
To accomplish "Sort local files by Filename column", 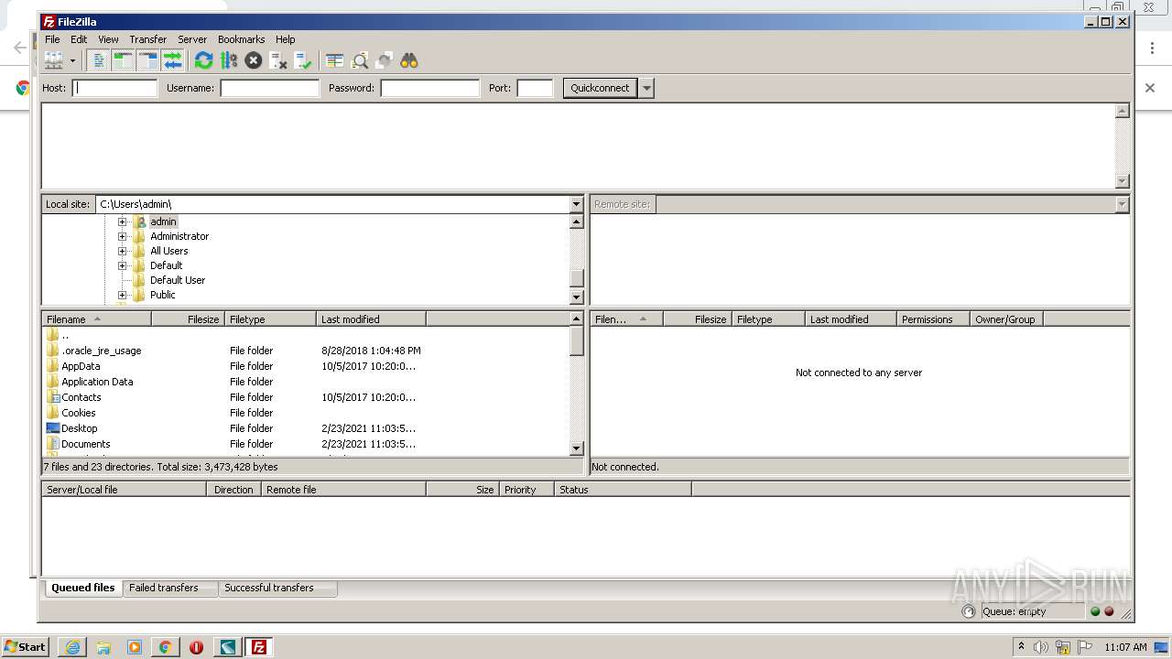I will point(97,319).
